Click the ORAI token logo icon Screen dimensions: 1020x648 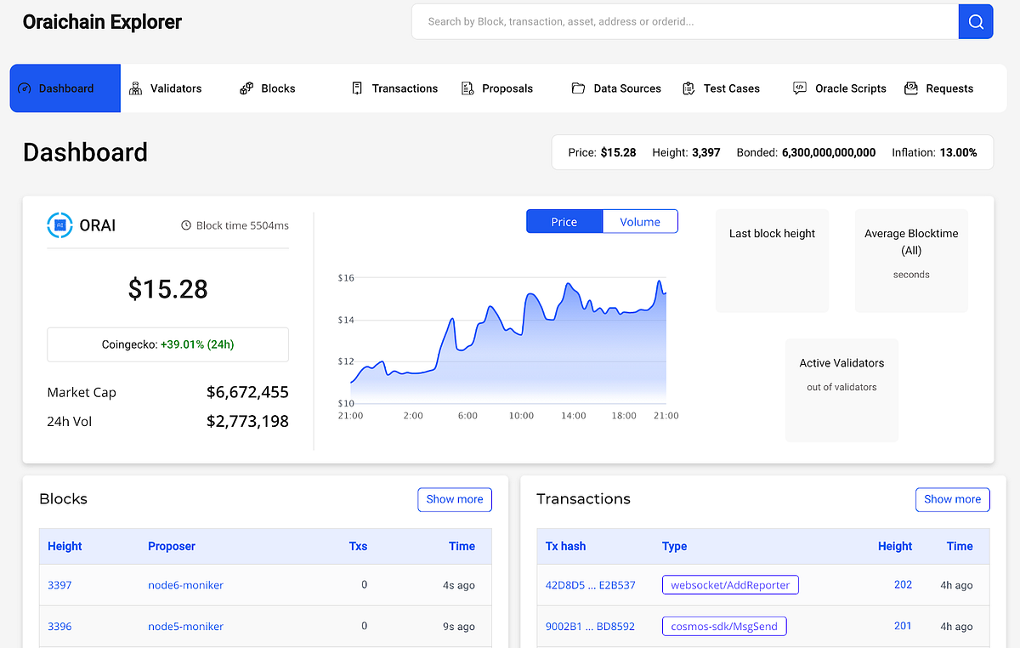click(x=58, y=225)
